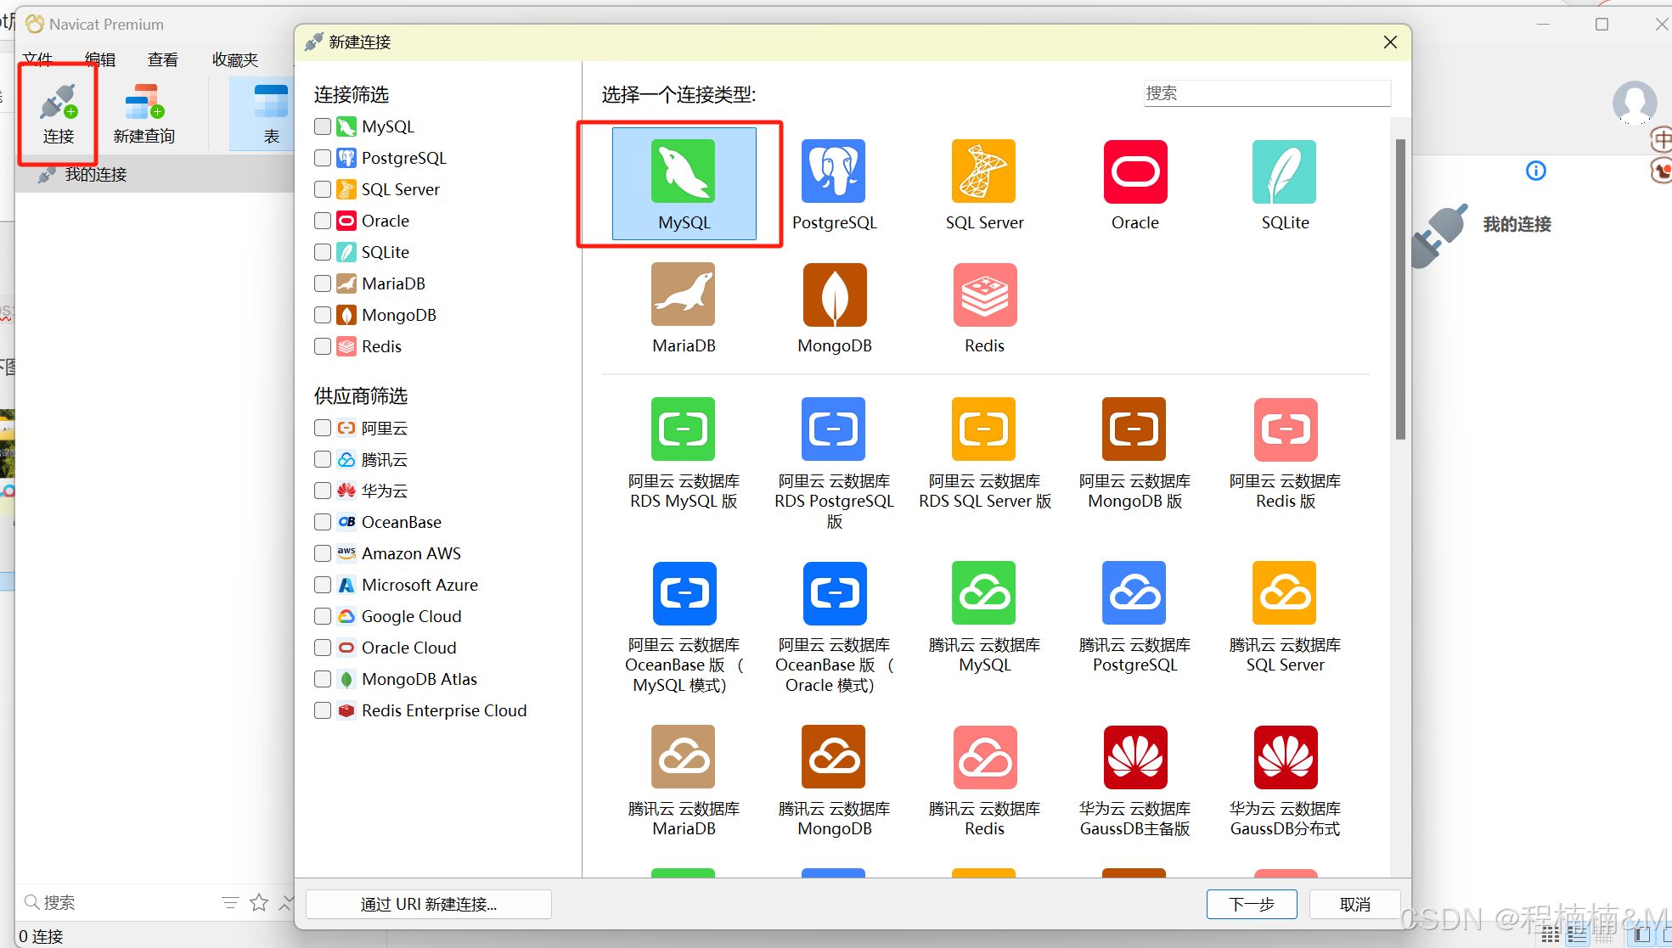The width and height of the screenshot is (1672, 948).
Task: Tick the 阿里云 vendor filter checkbox
Action: [323, 428]
